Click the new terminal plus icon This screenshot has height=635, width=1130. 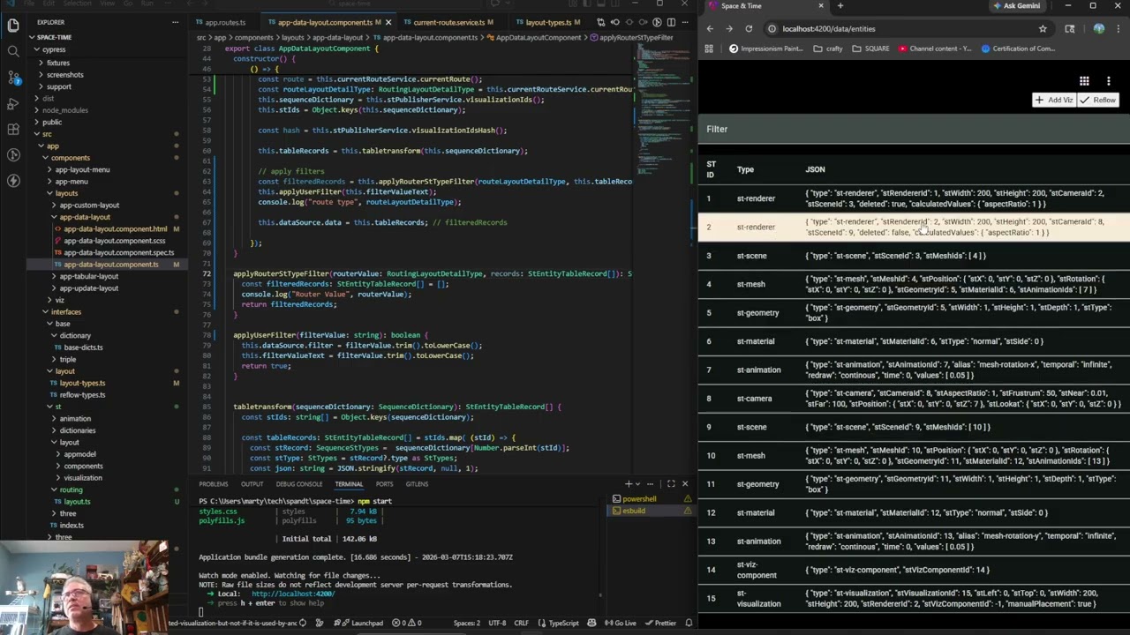point(629,483)
